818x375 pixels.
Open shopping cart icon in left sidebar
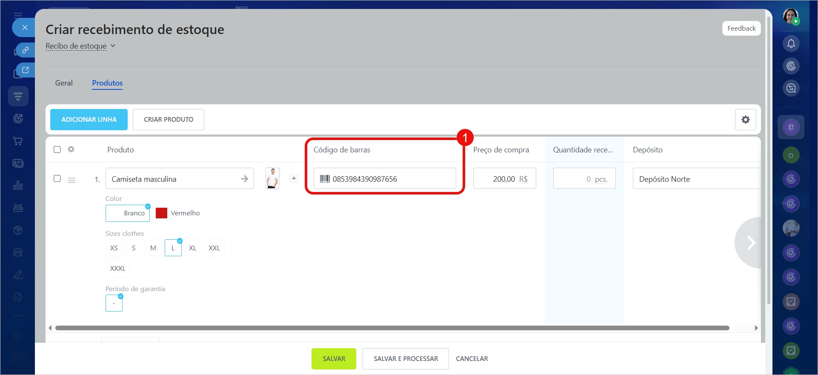point(18,141)
